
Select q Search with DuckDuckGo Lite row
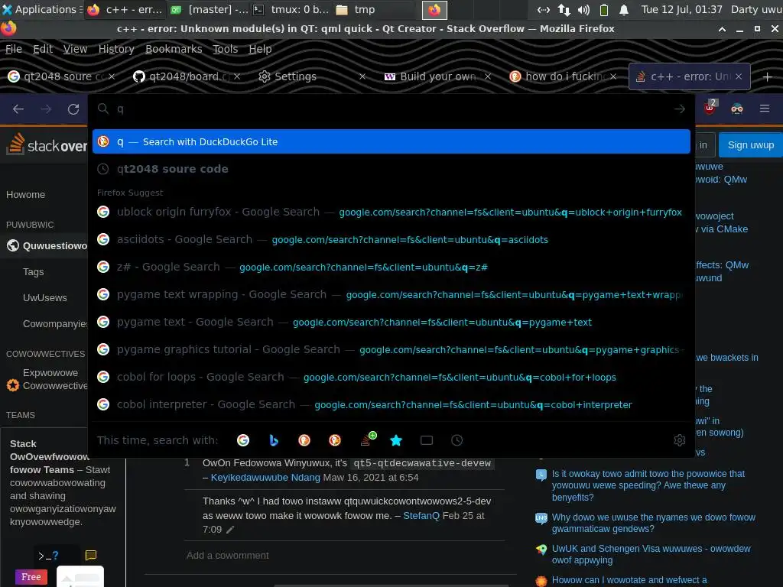coord(391,141)
